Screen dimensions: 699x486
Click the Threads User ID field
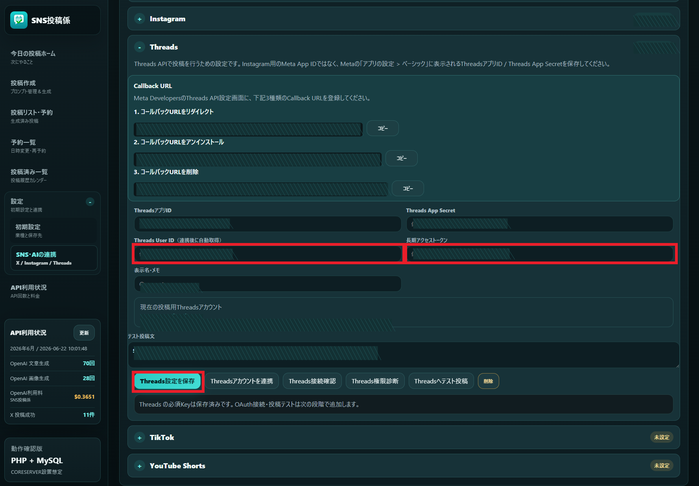coord(267,254)
